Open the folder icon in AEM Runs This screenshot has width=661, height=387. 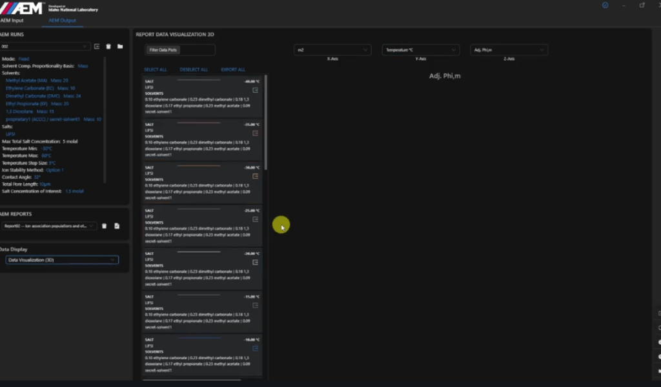coord(120,46)
